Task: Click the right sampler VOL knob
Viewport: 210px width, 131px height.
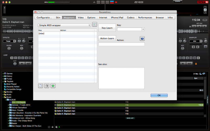Action: click(206, 41)
